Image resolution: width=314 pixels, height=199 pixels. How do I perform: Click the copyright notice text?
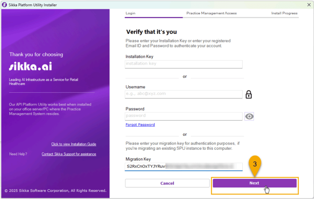[55, 190]
